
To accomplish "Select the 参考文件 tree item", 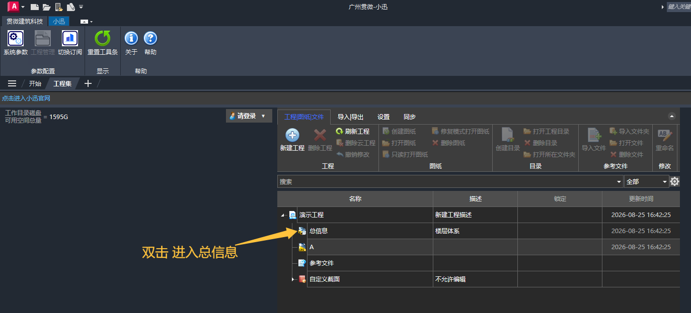I will coord(322,263).
